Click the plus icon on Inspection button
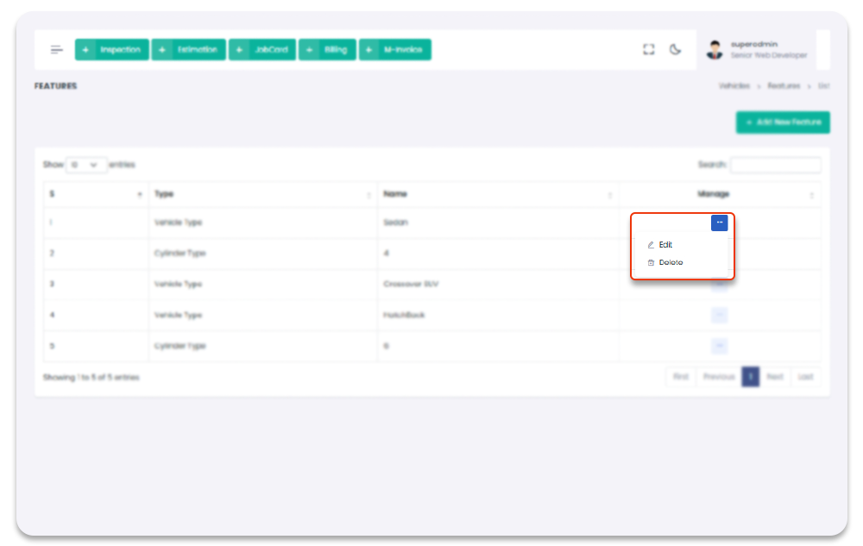Screen dimensions: 863x546 86,50
